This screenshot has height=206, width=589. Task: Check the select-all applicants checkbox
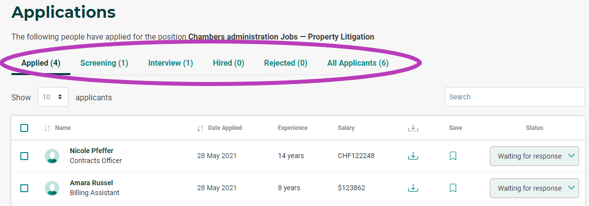[24, 128]
